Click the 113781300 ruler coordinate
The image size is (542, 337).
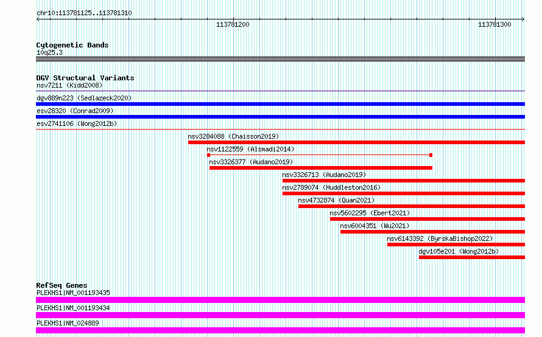point(494,24)
